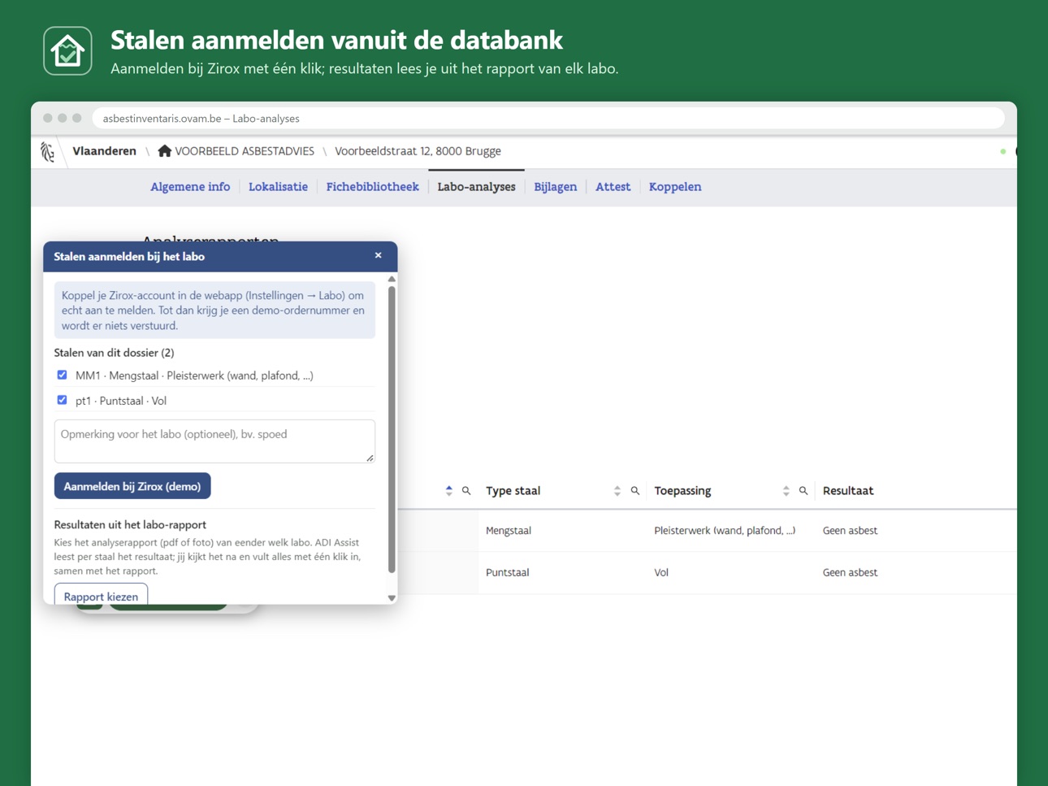The image size is (1048, 786).
Task: Click Geen asbest in the Mengstaal row
Action: click(x=850, y=531)
